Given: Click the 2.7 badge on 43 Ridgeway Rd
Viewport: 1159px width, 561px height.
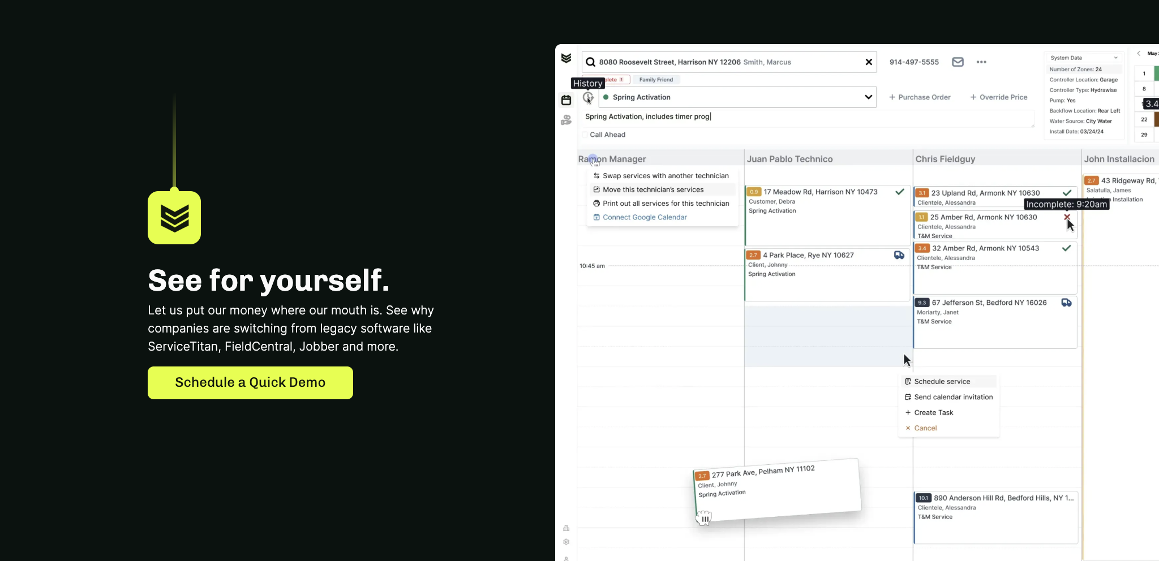Looking at the screenshot, I should (1091, 181).
